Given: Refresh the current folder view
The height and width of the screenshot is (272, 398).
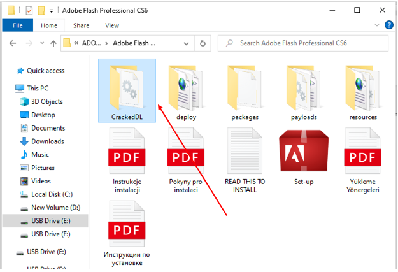Looking at the screenshot, I should pyautogui.click(x=203, y=43).
